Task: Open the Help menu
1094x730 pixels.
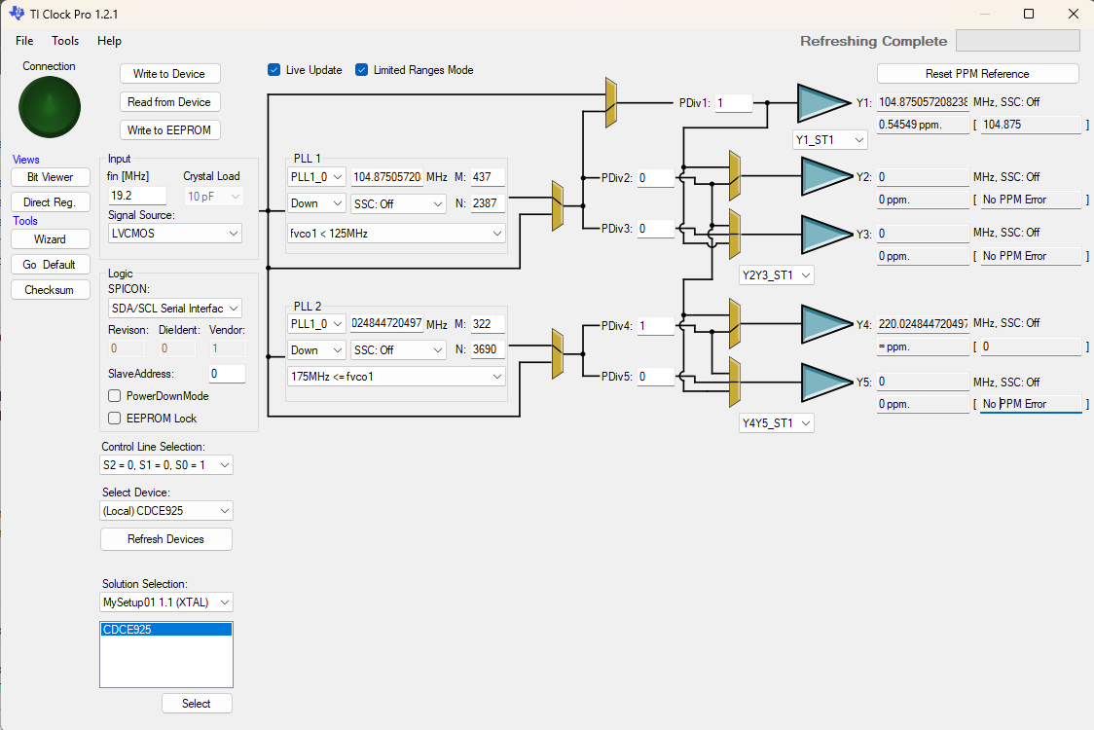Action: point(109,41)
